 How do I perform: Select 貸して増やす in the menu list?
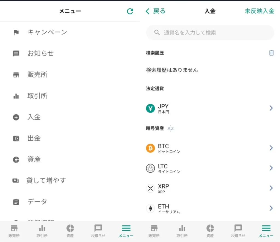click(x=46, y=180)
